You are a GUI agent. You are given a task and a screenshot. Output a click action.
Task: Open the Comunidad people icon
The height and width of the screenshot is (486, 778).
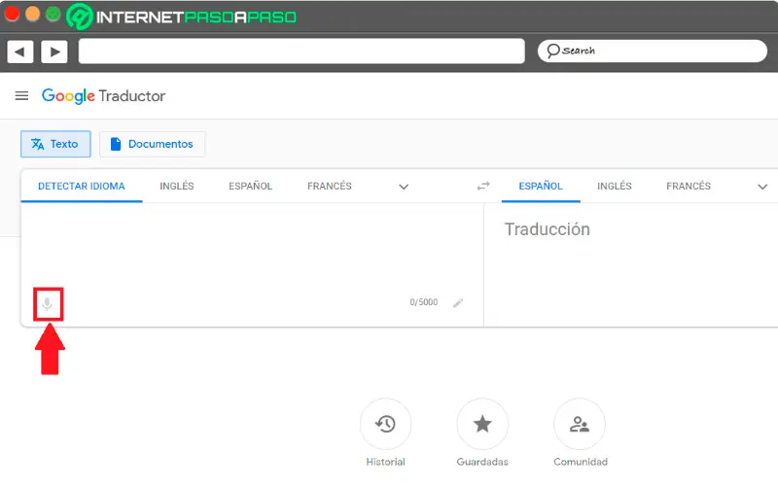579,424
